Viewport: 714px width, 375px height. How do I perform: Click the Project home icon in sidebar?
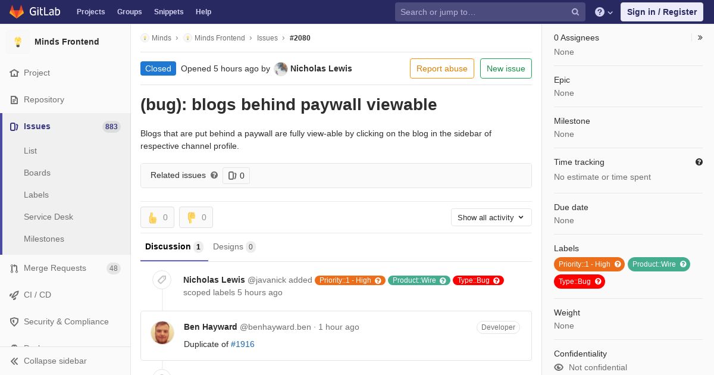tap(14, 73)
